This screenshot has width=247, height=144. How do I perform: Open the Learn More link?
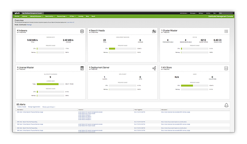point(70,22)
